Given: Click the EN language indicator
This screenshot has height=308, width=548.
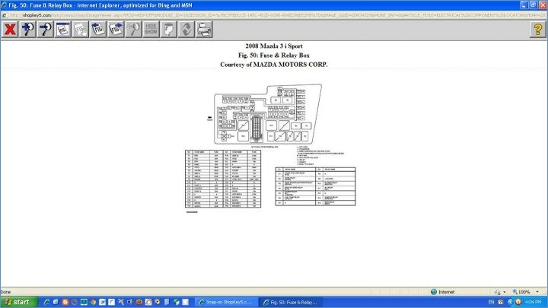Looking at the screenshot, I should tap(491, 302).
